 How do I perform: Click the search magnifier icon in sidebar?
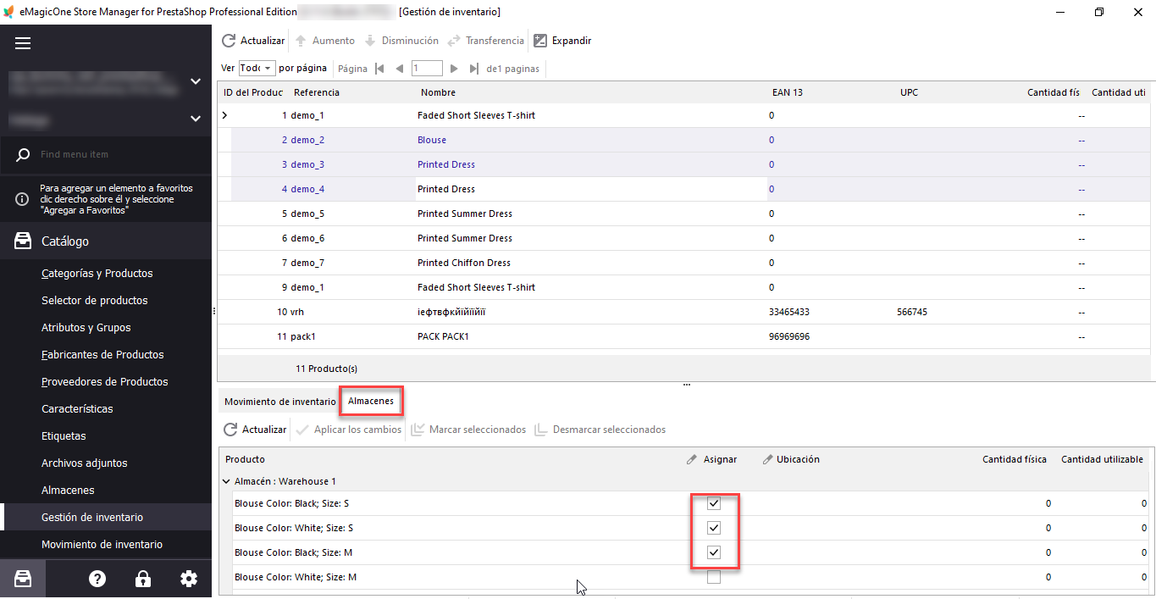23,154
